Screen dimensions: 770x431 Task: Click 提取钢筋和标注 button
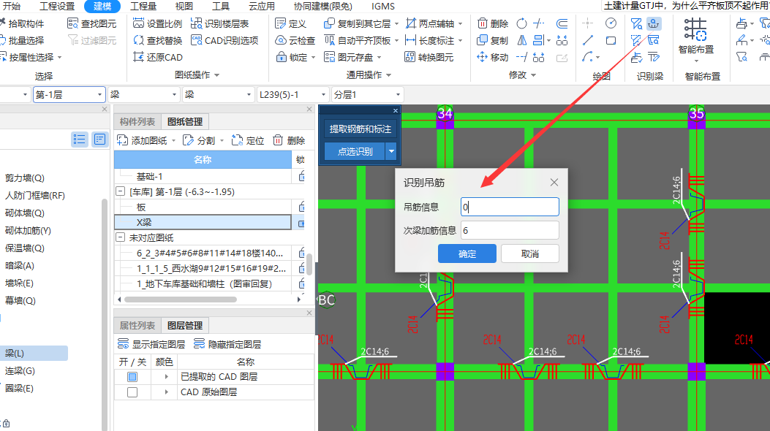tap(361, 129)
